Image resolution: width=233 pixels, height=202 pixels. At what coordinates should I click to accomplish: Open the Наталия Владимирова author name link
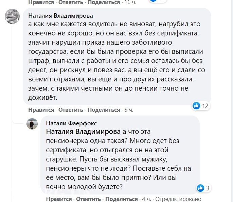[60, 16]
